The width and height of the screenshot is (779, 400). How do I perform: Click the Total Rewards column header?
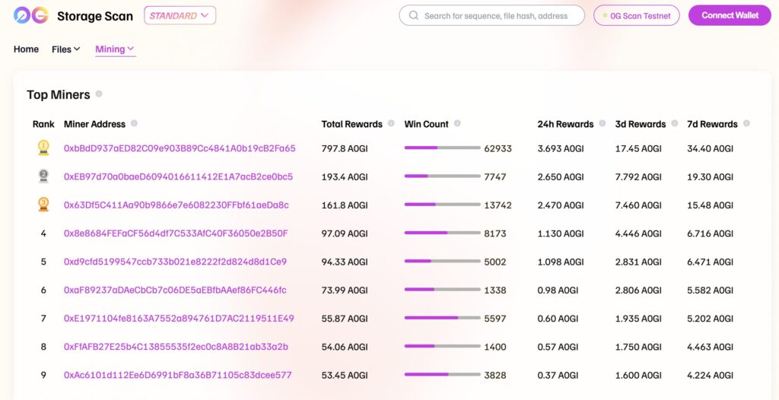[x=351, y=124]
